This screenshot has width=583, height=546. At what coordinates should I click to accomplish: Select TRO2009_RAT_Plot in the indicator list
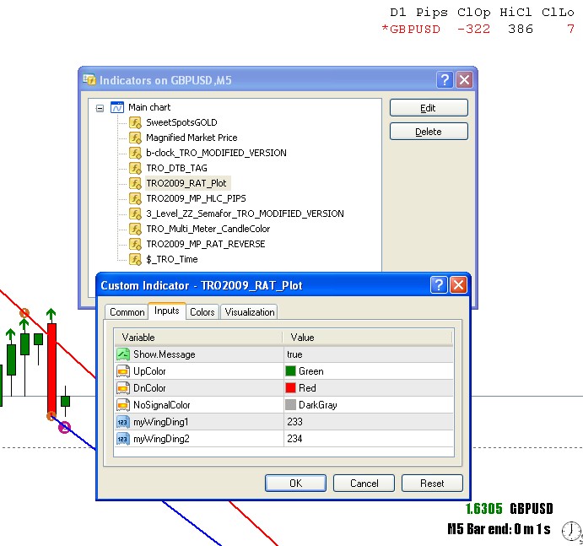186,183
